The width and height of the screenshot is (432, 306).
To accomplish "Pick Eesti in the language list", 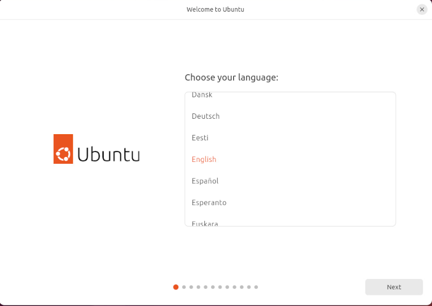I will tap(200, 138).
